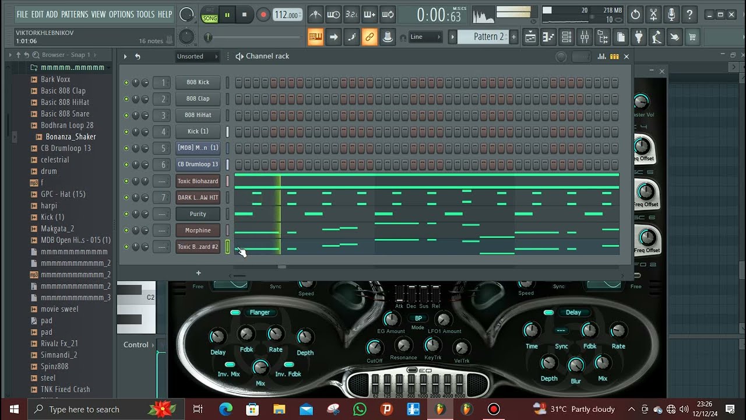The image size is (746, 420).
Task: Adjust the song position slider
Action: pos(254,37)
